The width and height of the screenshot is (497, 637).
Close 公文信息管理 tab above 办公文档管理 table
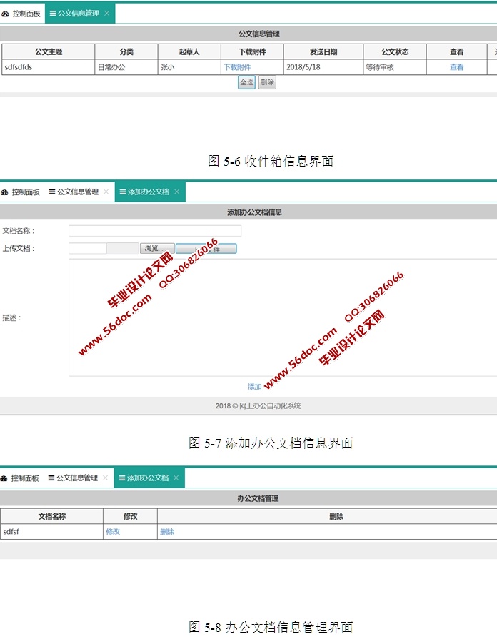click(x=105, y=478)
